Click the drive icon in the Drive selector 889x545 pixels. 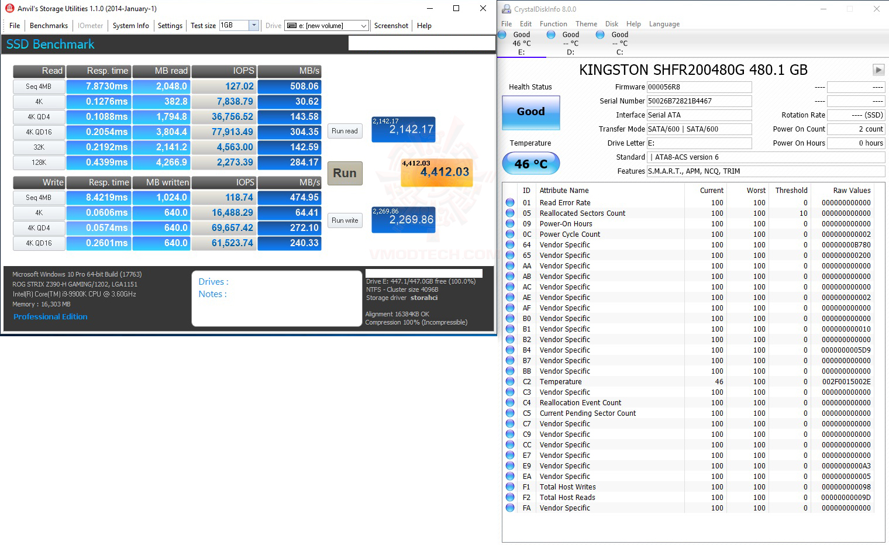[292, 26]
